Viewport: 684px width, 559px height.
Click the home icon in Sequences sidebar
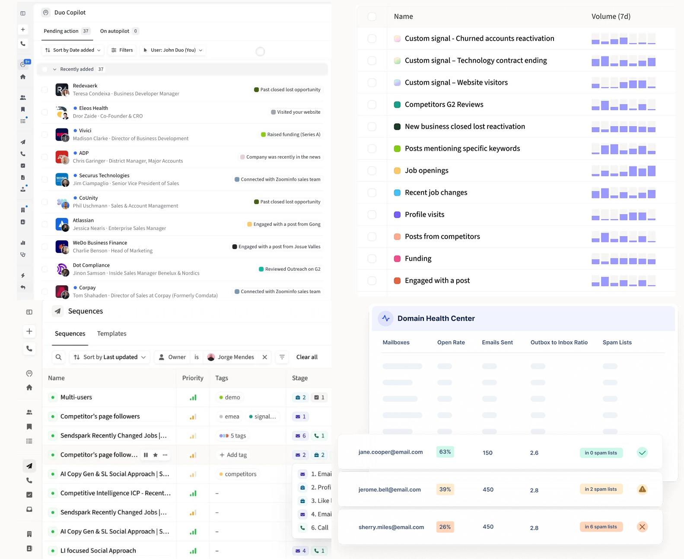click(x=29, y=387)
